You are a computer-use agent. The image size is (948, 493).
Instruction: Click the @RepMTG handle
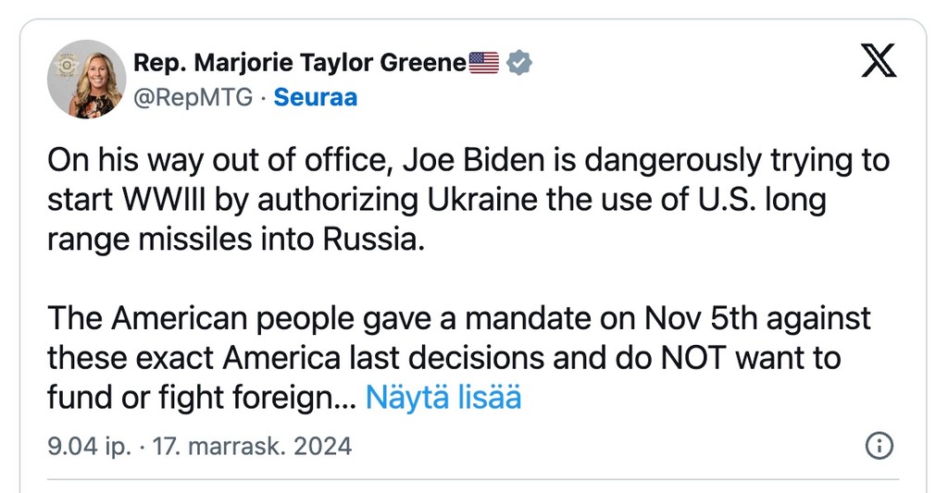(x=193, y=97)
